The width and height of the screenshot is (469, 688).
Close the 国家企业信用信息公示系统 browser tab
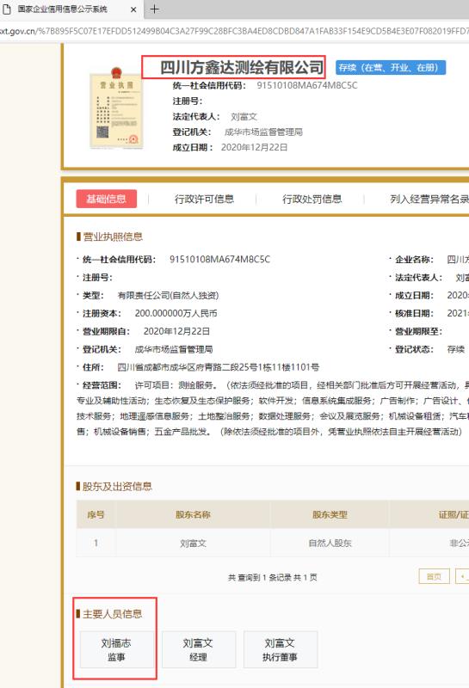133,9
